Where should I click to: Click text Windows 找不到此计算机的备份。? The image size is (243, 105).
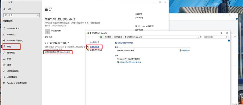click(x=129, y=59)
